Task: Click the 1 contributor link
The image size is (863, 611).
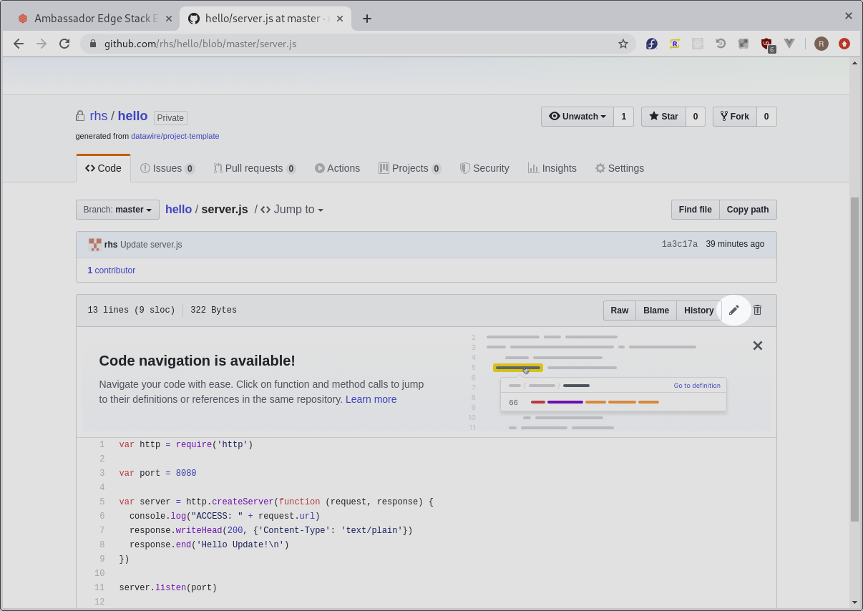Action: click(112, 270)
